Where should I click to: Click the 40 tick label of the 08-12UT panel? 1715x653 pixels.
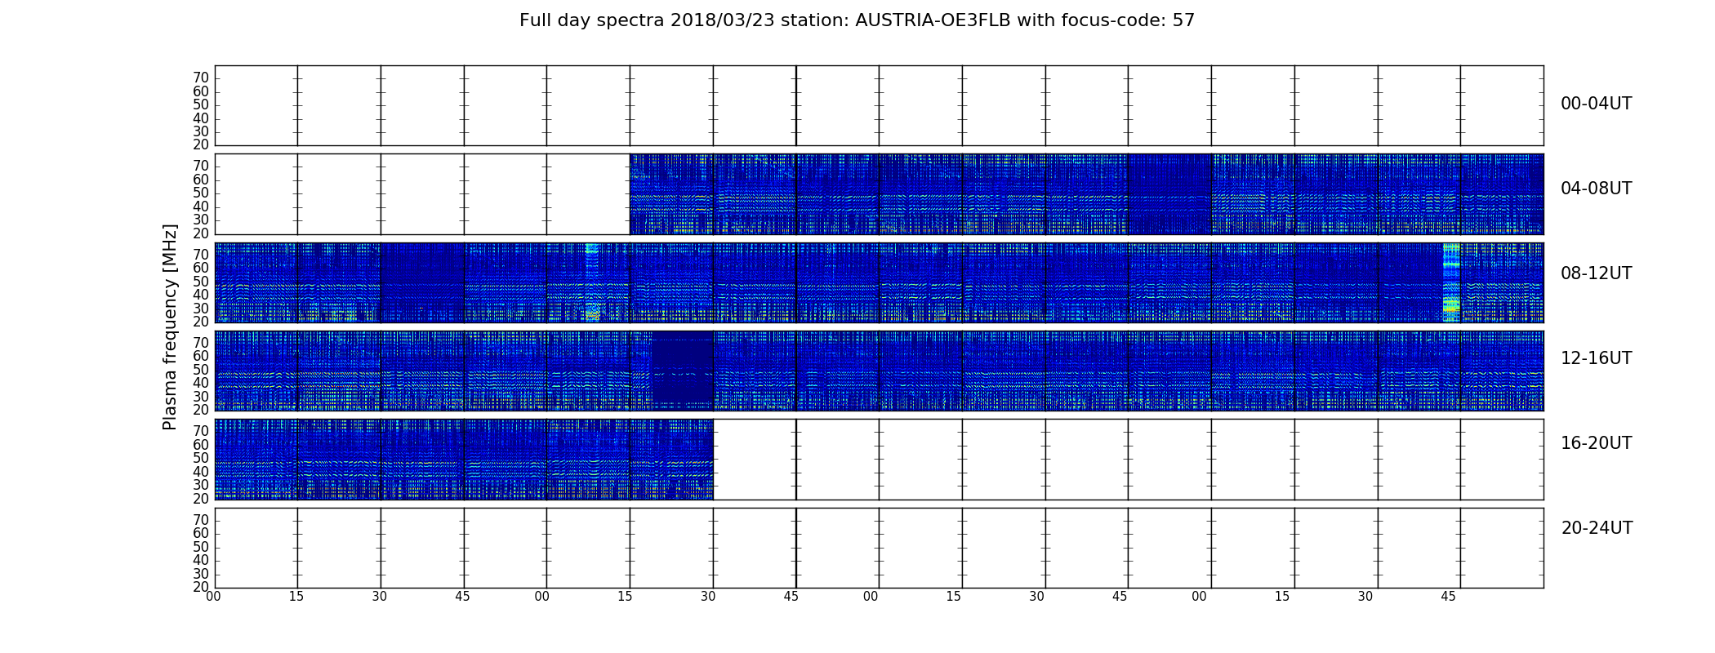[x=201, y=295]
